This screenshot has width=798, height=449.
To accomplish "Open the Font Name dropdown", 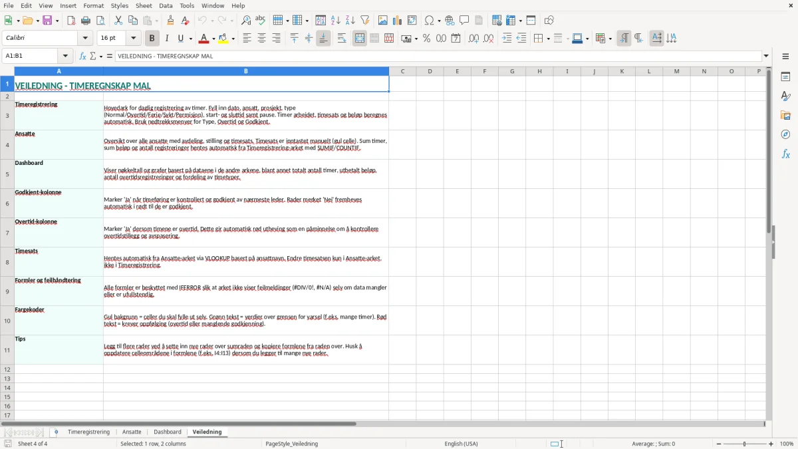I will tap(85, 39).
